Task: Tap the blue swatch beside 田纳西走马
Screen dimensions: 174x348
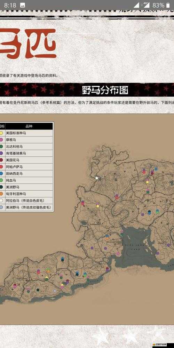Action: pos(1,174)
